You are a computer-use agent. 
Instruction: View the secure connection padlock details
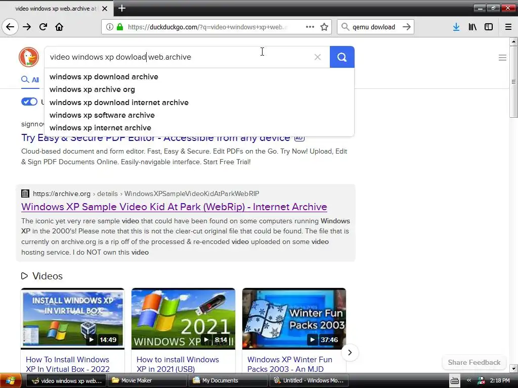coord(120,27)
